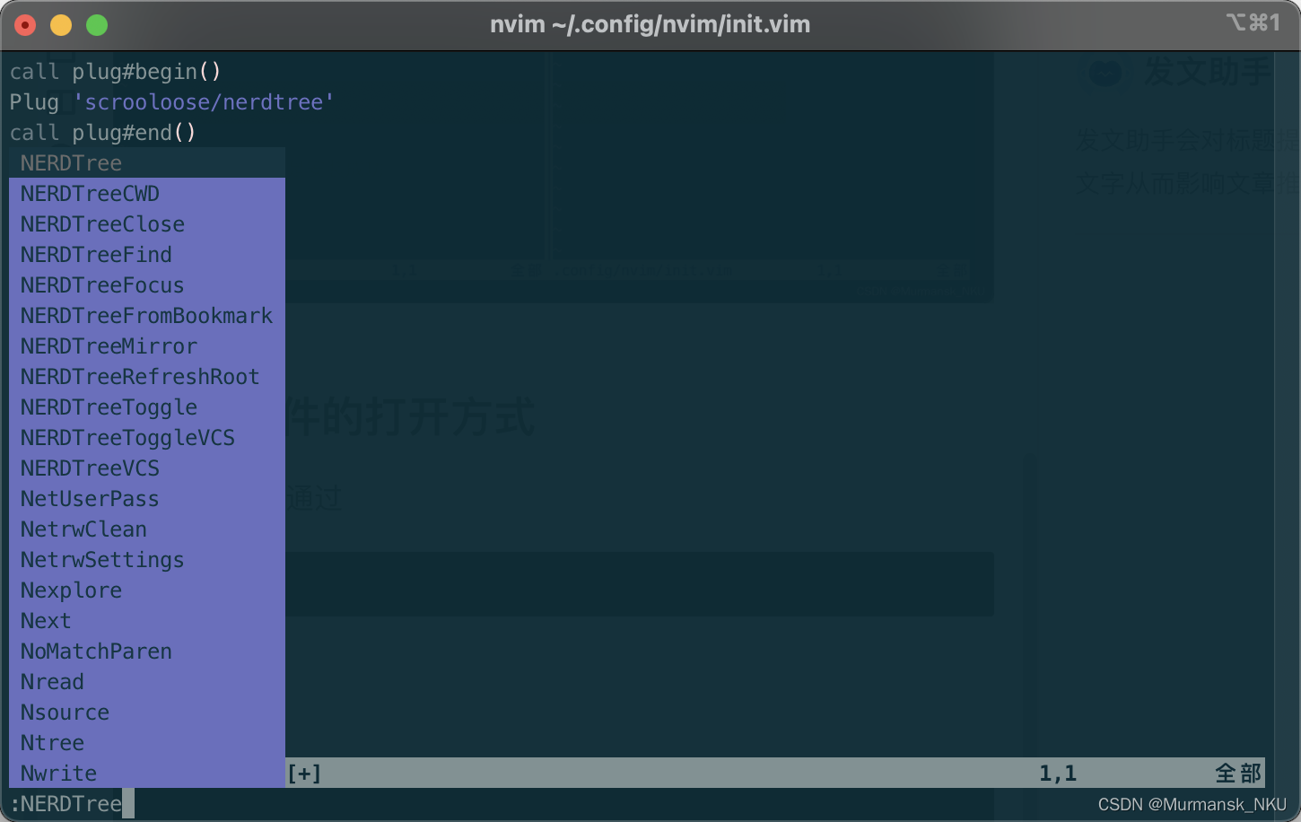
Task: Pick Nsource from completion list
Action: coord(147,713)
